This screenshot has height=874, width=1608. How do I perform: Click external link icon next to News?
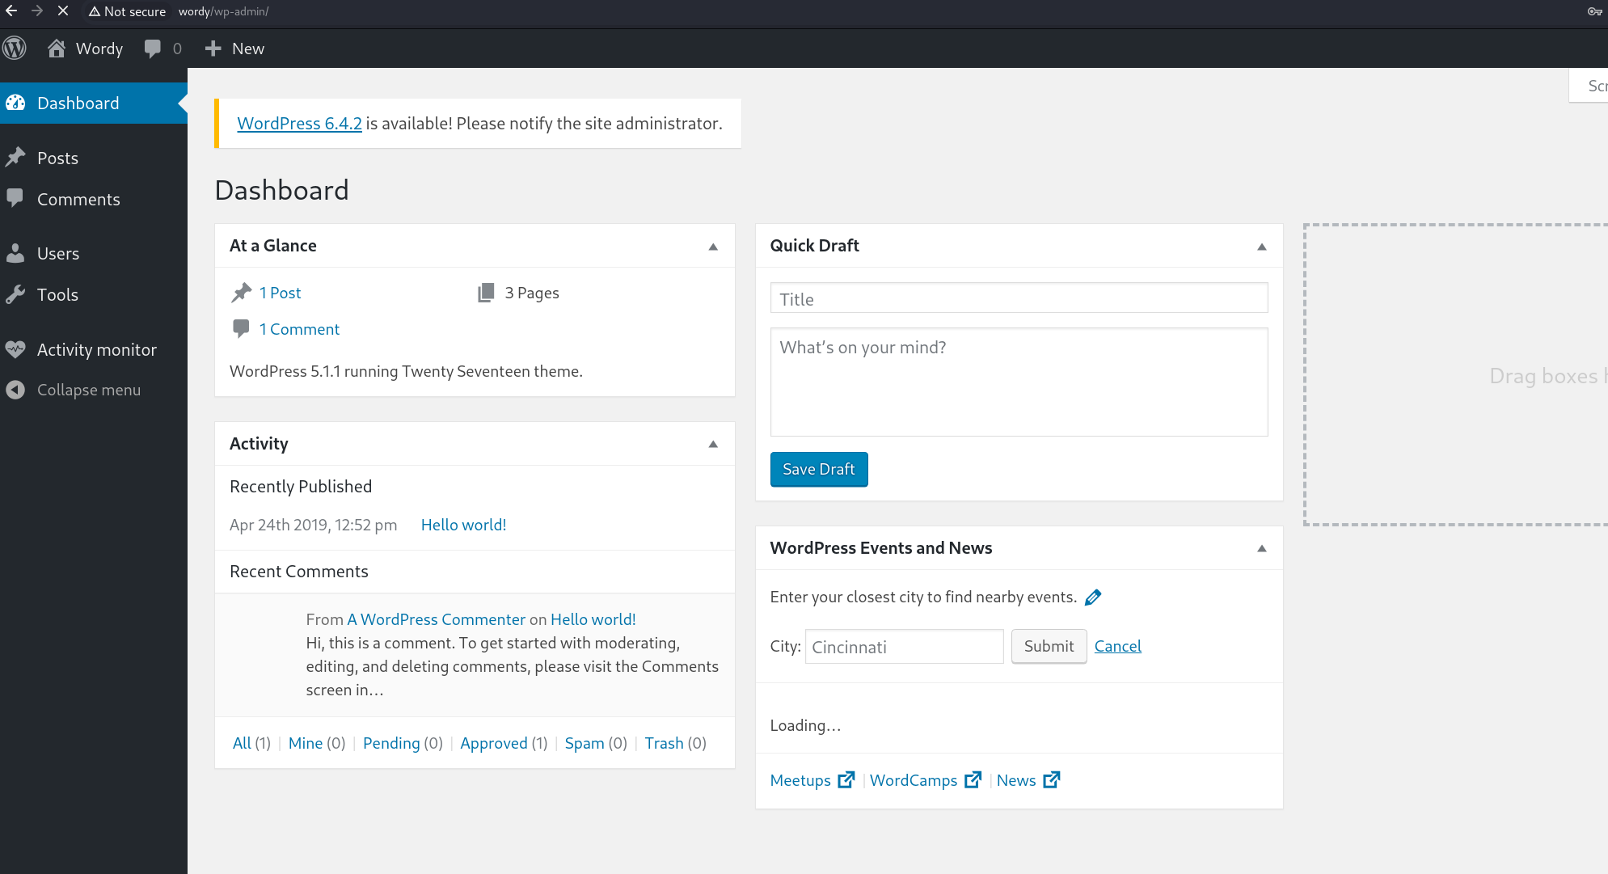click(1052, 779)
